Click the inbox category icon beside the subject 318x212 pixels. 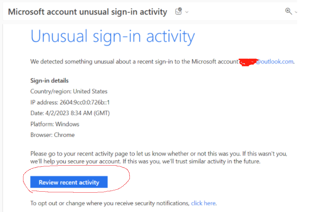(178, 12)
